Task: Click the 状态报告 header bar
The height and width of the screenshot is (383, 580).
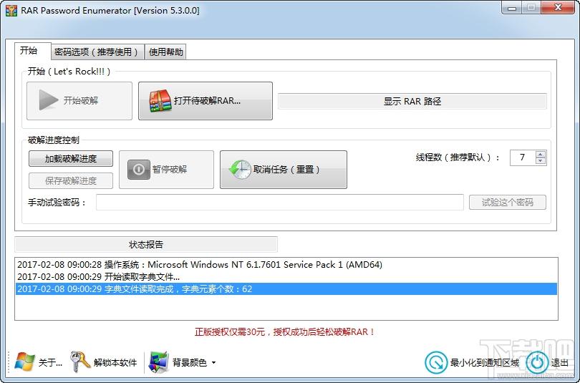Action: 146,244
